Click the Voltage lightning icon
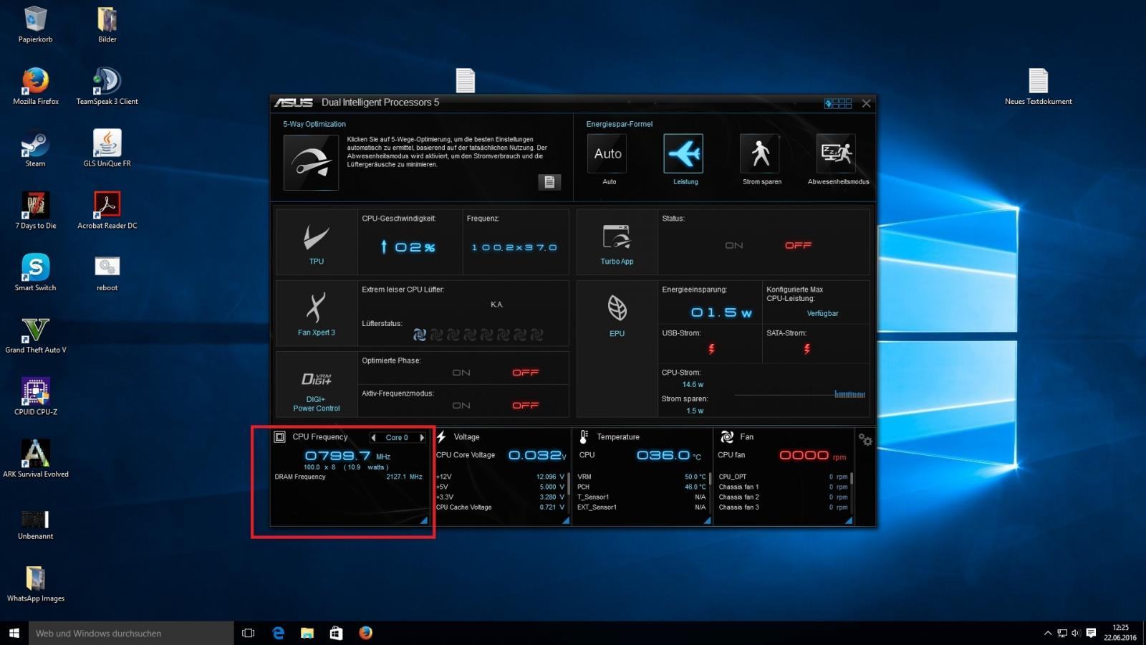Screen dimensions: 1146x645 point(441,436)
